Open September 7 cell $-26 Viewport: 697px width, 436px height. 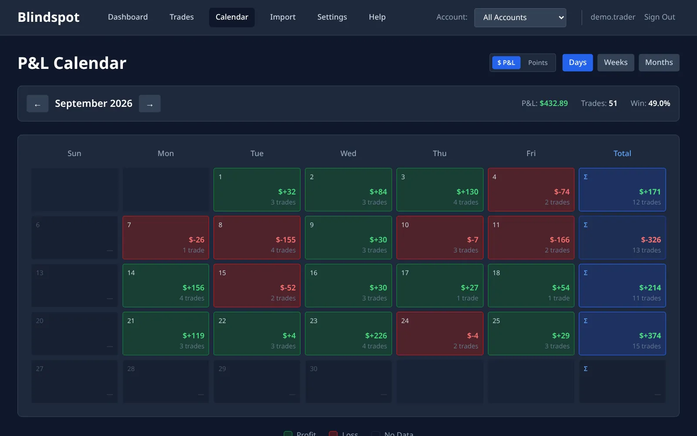pos(166,238)
